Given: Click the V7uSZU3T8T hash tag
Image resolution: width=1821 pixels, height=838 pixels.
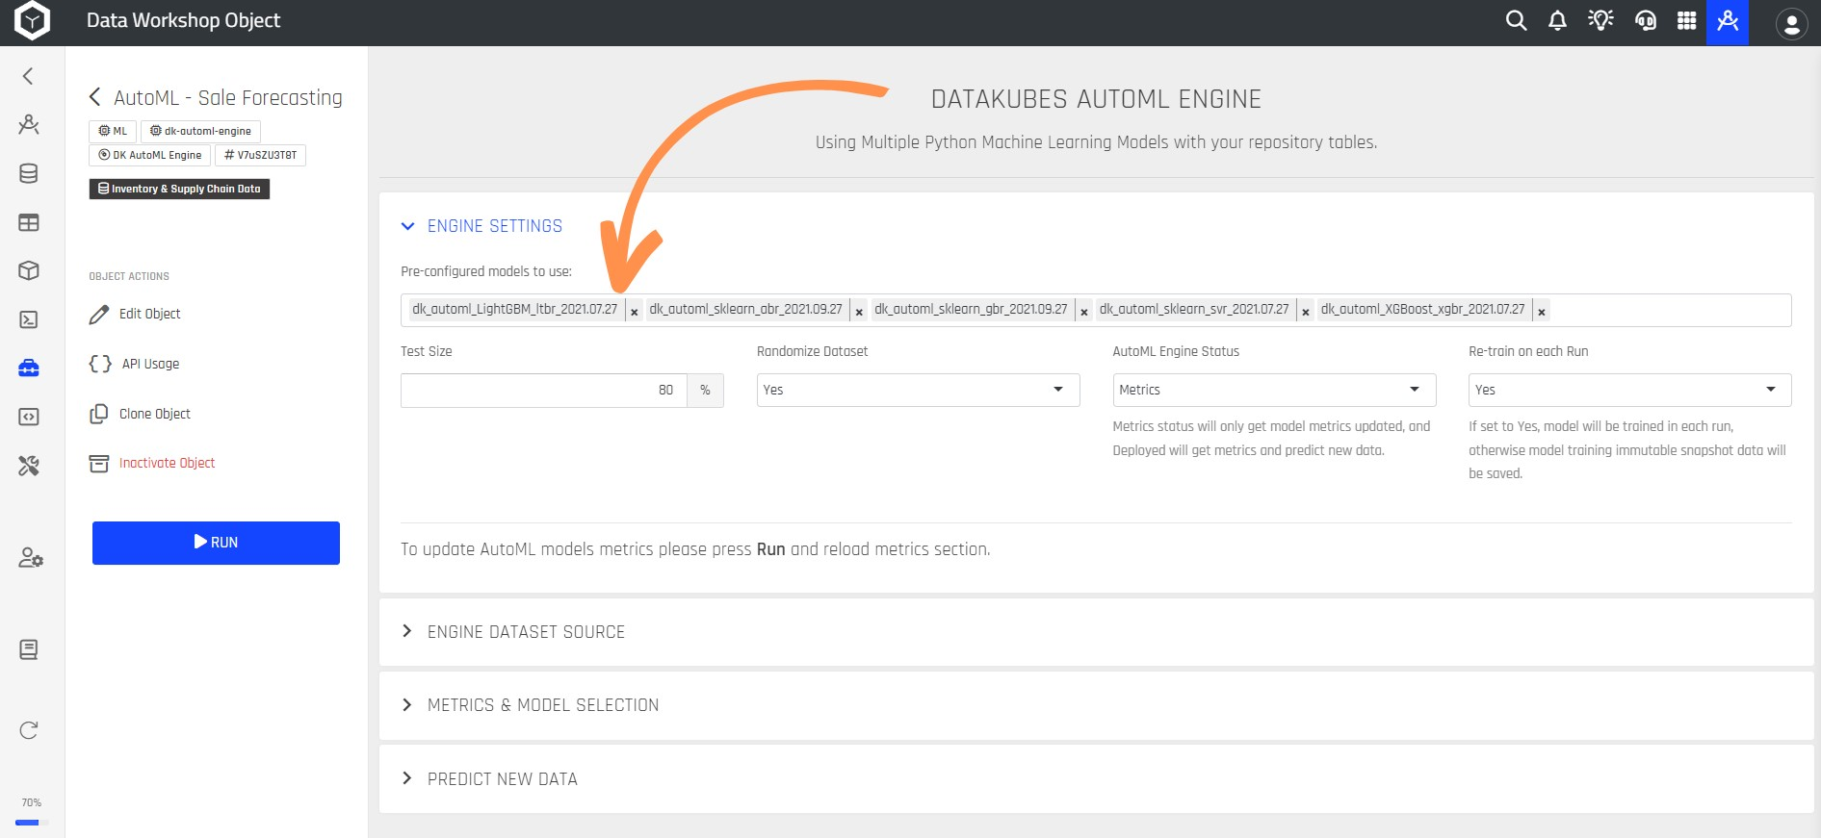Looking at the screenshot, I should [x=260, y=155].
